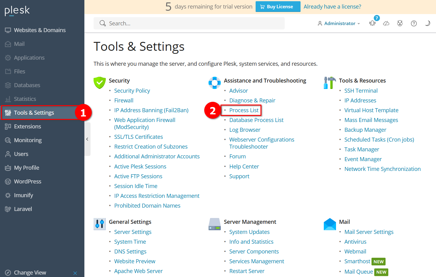Open Diagnose & Repair link
436x277 pixels.
click(252, 100)
